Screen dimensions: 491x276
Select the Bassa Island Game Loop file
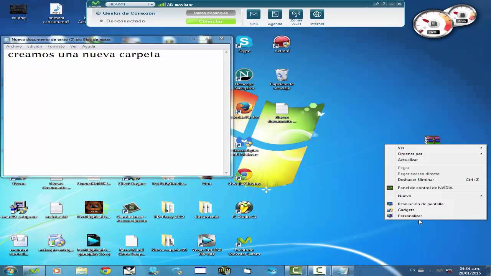click(x=131, y=245)
